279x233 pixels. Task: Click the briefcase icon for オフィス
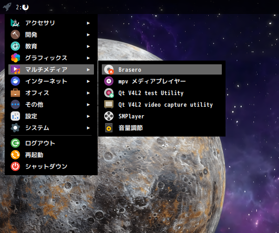point(15,93)
